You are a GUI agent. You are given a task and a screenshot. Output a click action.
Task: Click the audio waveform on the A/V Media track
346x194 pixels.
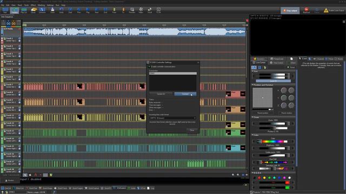pyautogui.click(x=135, y=32)
